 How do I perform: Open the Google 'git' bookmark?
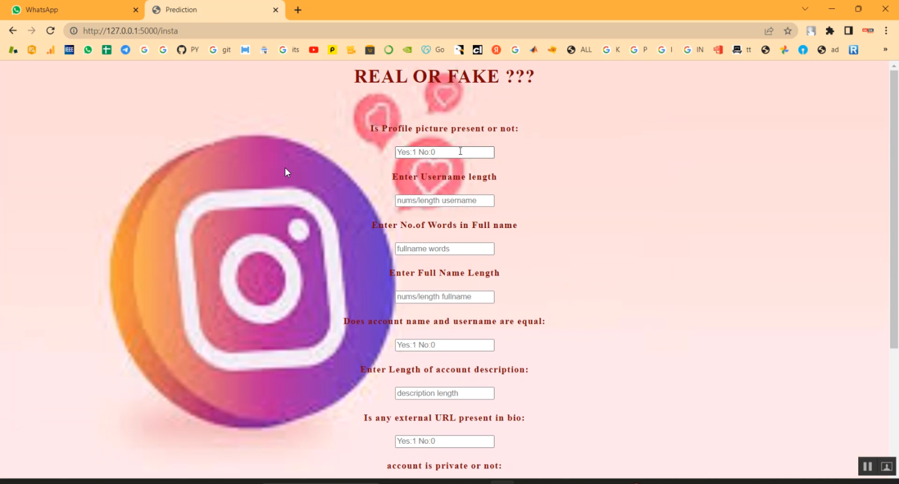[220, 50]
